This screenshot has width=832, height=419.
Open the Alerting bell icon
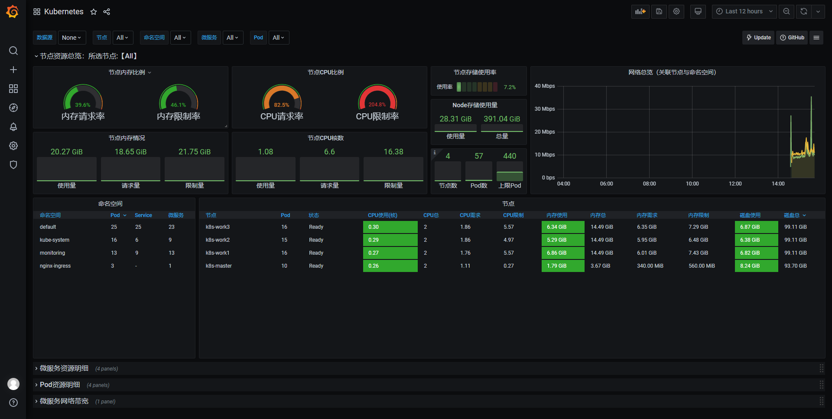(x=13, y=127)
